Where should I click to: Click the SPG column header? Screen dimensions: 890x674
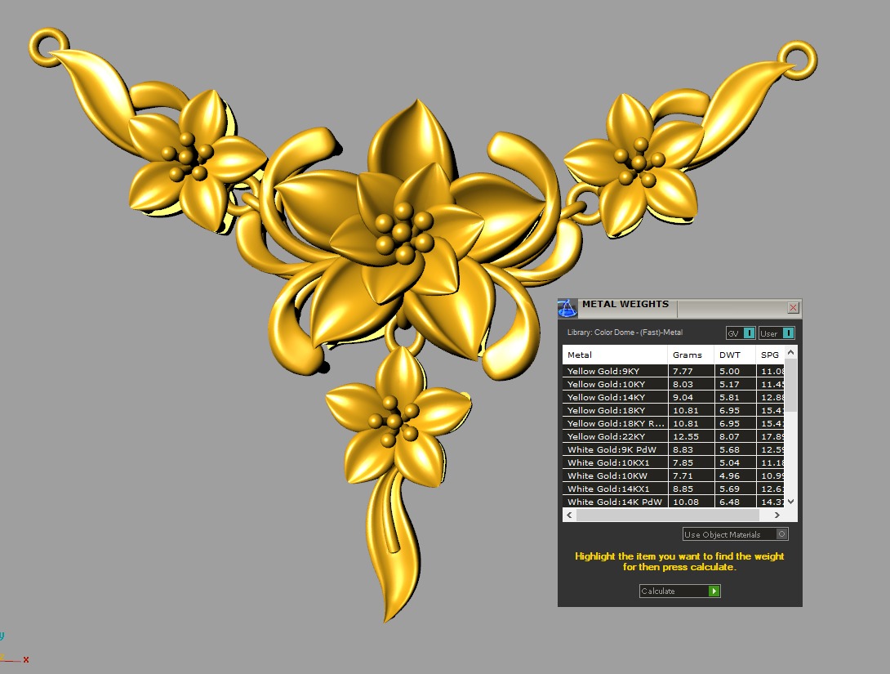(770, 355)
